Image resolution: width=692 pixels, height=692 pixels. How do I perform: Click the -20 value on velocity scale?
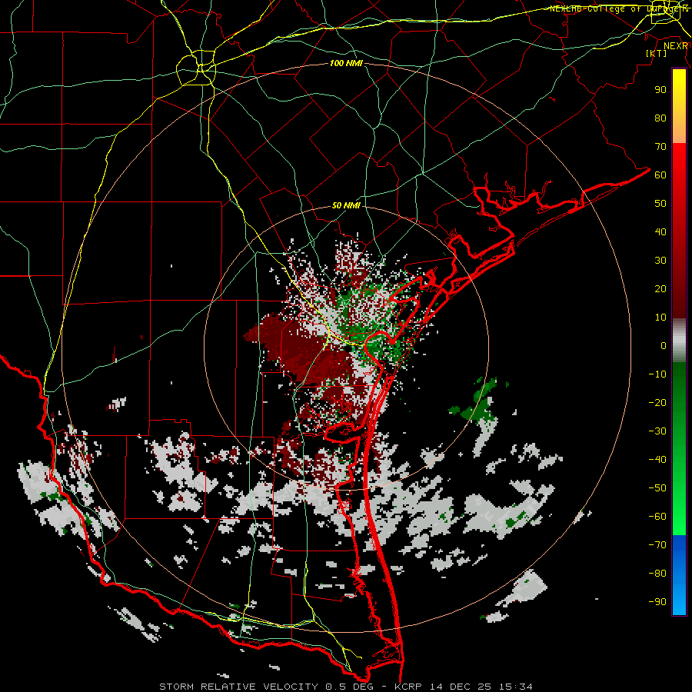point(657,403)
